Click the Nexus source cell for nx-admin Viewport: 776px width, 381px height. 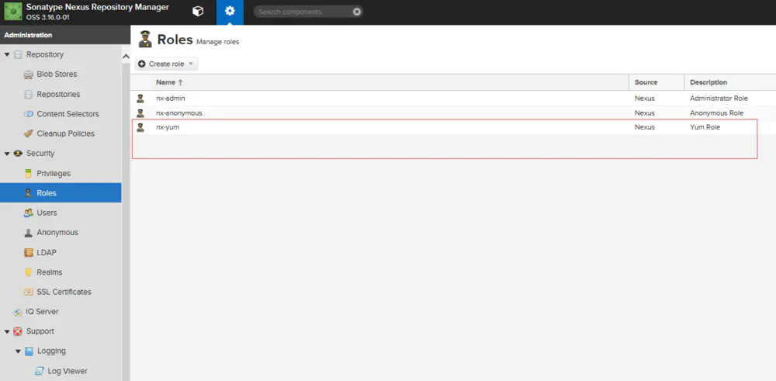click(x=644, y=99)
